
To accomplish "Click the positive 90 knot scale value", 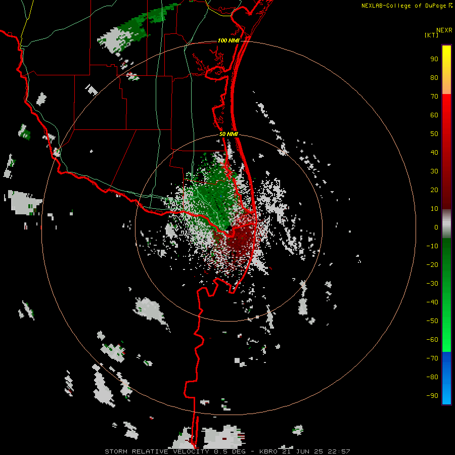I will 434,59.
